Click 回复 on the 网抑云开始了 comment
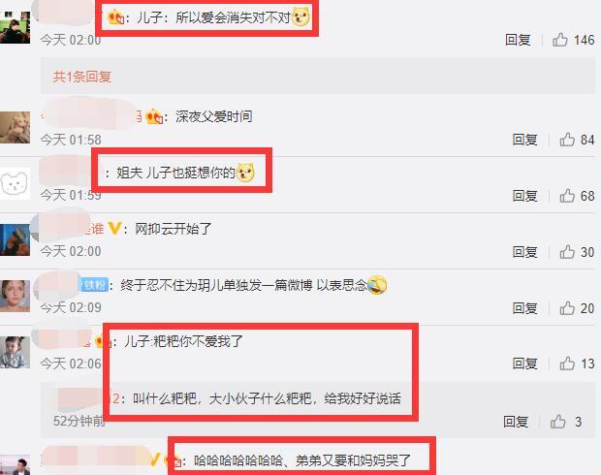Image resolution: width=601 pixels, height=475 pixels. [x=524, y=252]
